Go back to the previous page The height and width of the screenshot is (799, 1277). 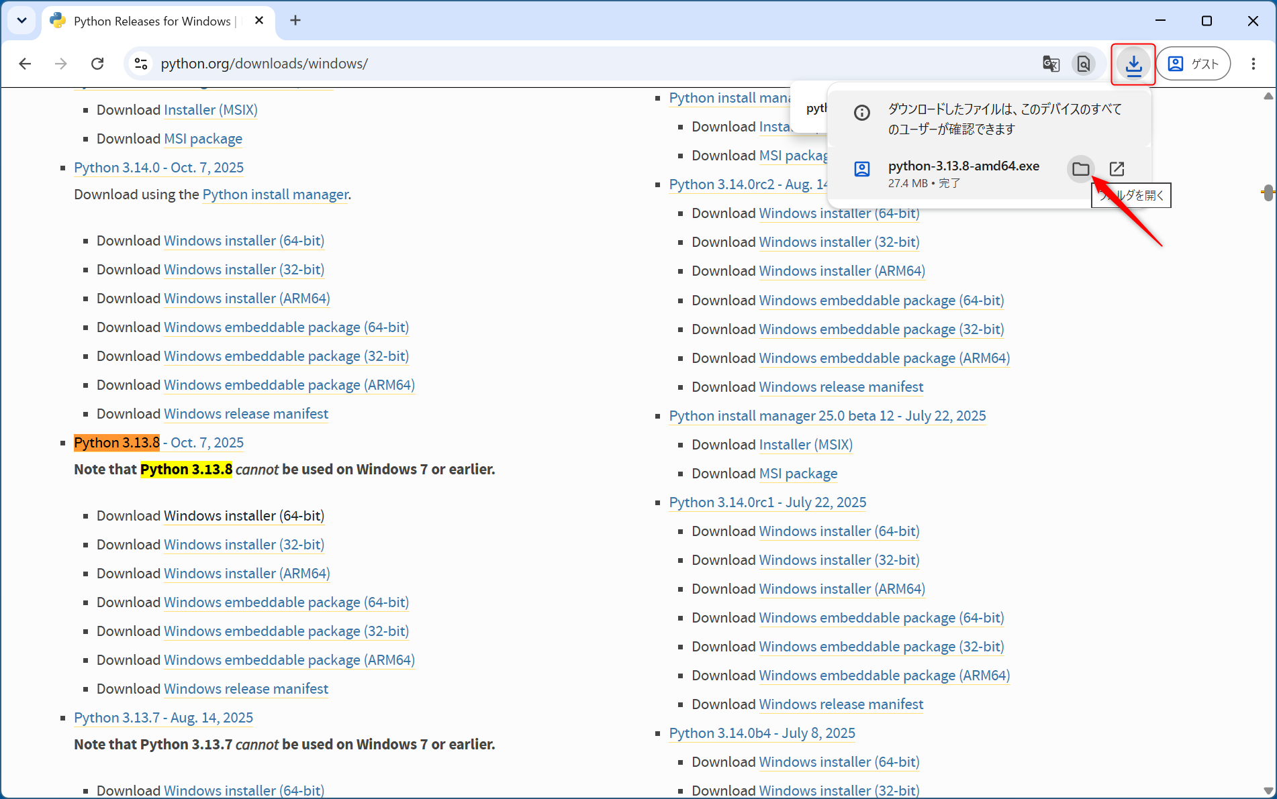pos(26,64)
